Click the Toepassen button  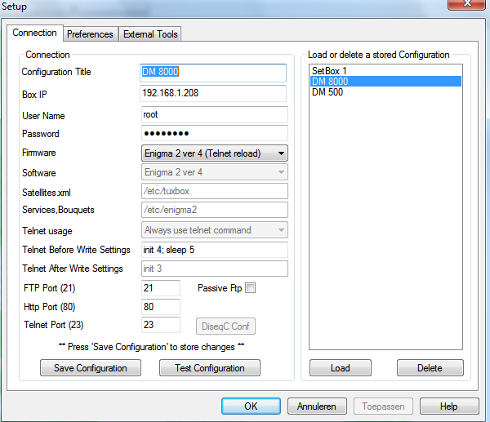(383, 406)
